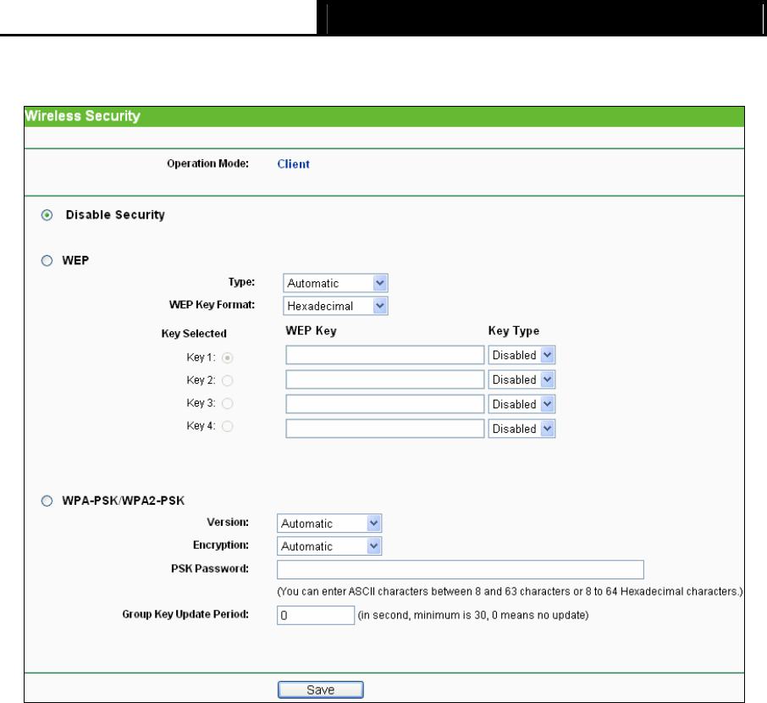This screenshot has height=703, width=767.
Task: Select the WEP security radio button
Action: tap(47, 260)
